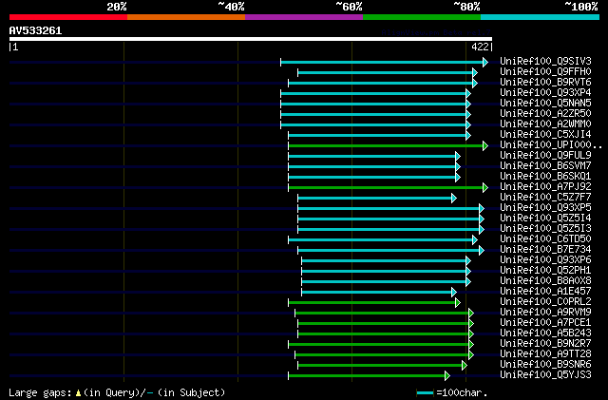Open the UniRef100_Q9SIV3 hit label
608x400 pixels.
click(x=545, y=62)
